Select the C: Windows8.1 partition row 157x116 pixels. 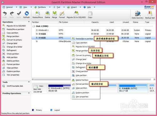94,30
